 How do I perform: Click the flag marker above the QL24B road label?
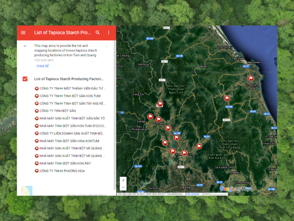point(227,98)
